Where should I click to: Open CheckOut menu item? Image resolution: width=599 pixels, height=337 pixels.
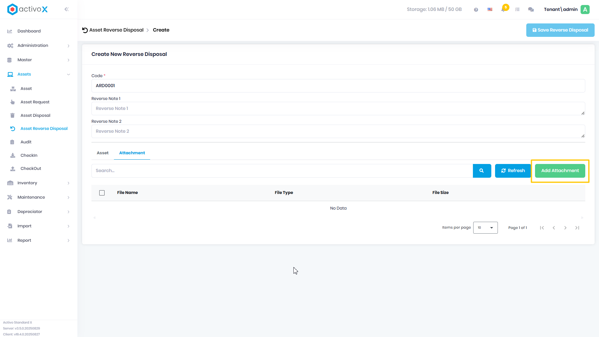tap(31, 169)
